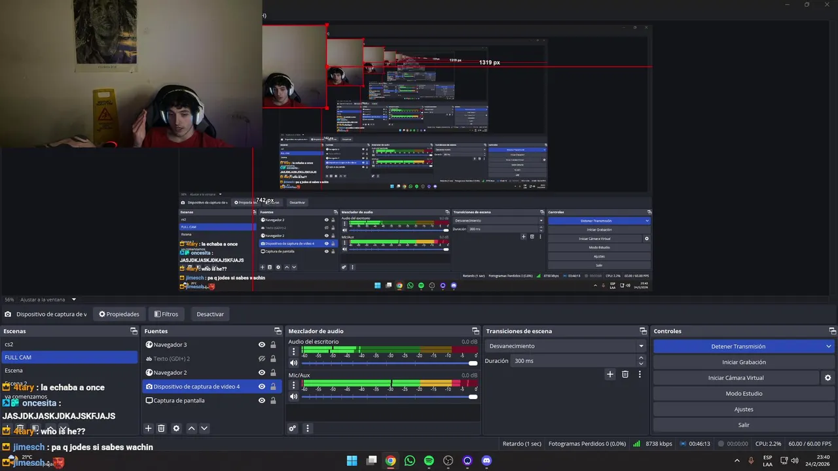
Task: Click monitor icon of Captura de pantalla
Action: (149, 400)
